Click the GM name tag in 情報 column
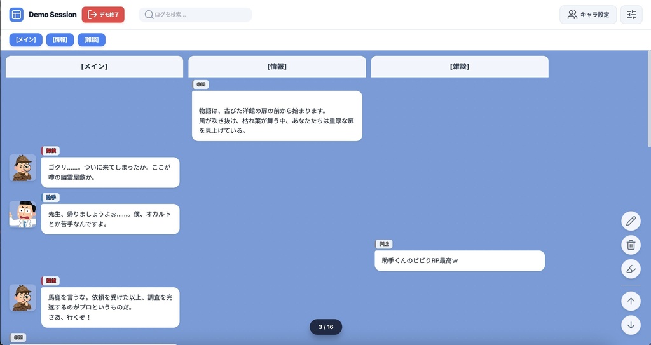 click(x=201, y=85)
